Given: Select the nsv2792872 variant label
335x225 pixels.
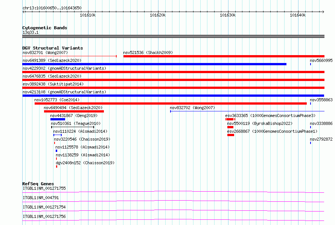Looking at the screenshot, I should click(x=321, y=139).
